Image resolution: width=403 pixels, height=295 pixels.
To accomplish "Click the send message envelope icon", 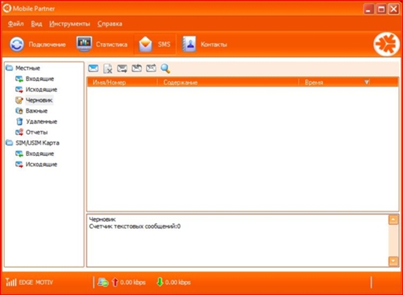I will click(x=122, y=69).
